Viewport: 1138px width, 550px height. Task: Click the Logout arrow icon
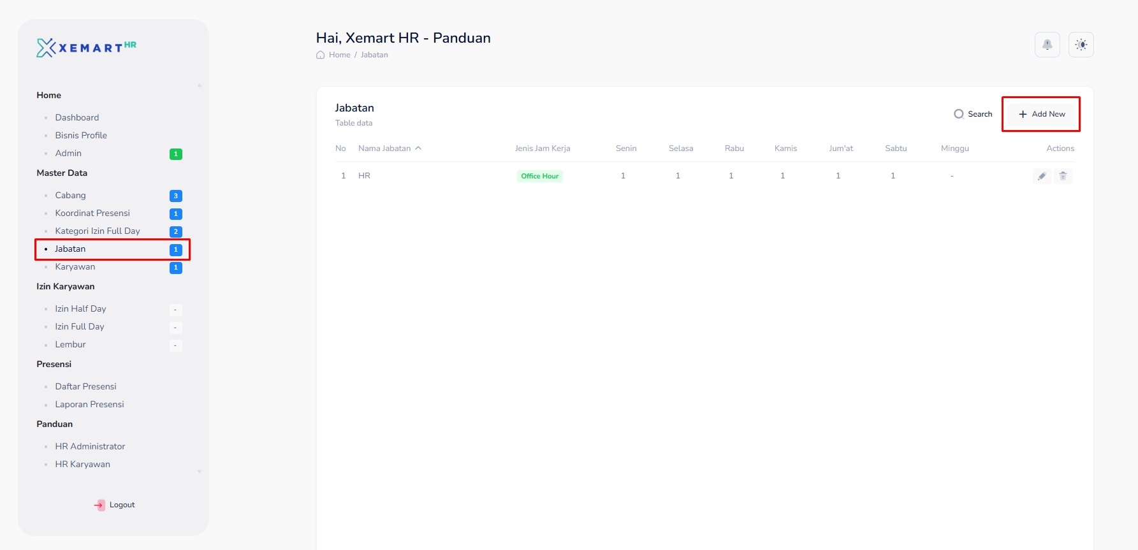coord(99,505)
